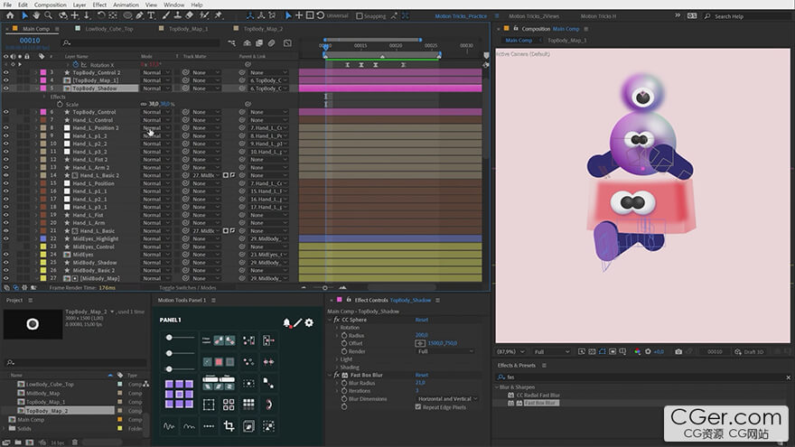Toggle the Scale property stopwatch
Screen dimensions: 795x447
(60, 104)
